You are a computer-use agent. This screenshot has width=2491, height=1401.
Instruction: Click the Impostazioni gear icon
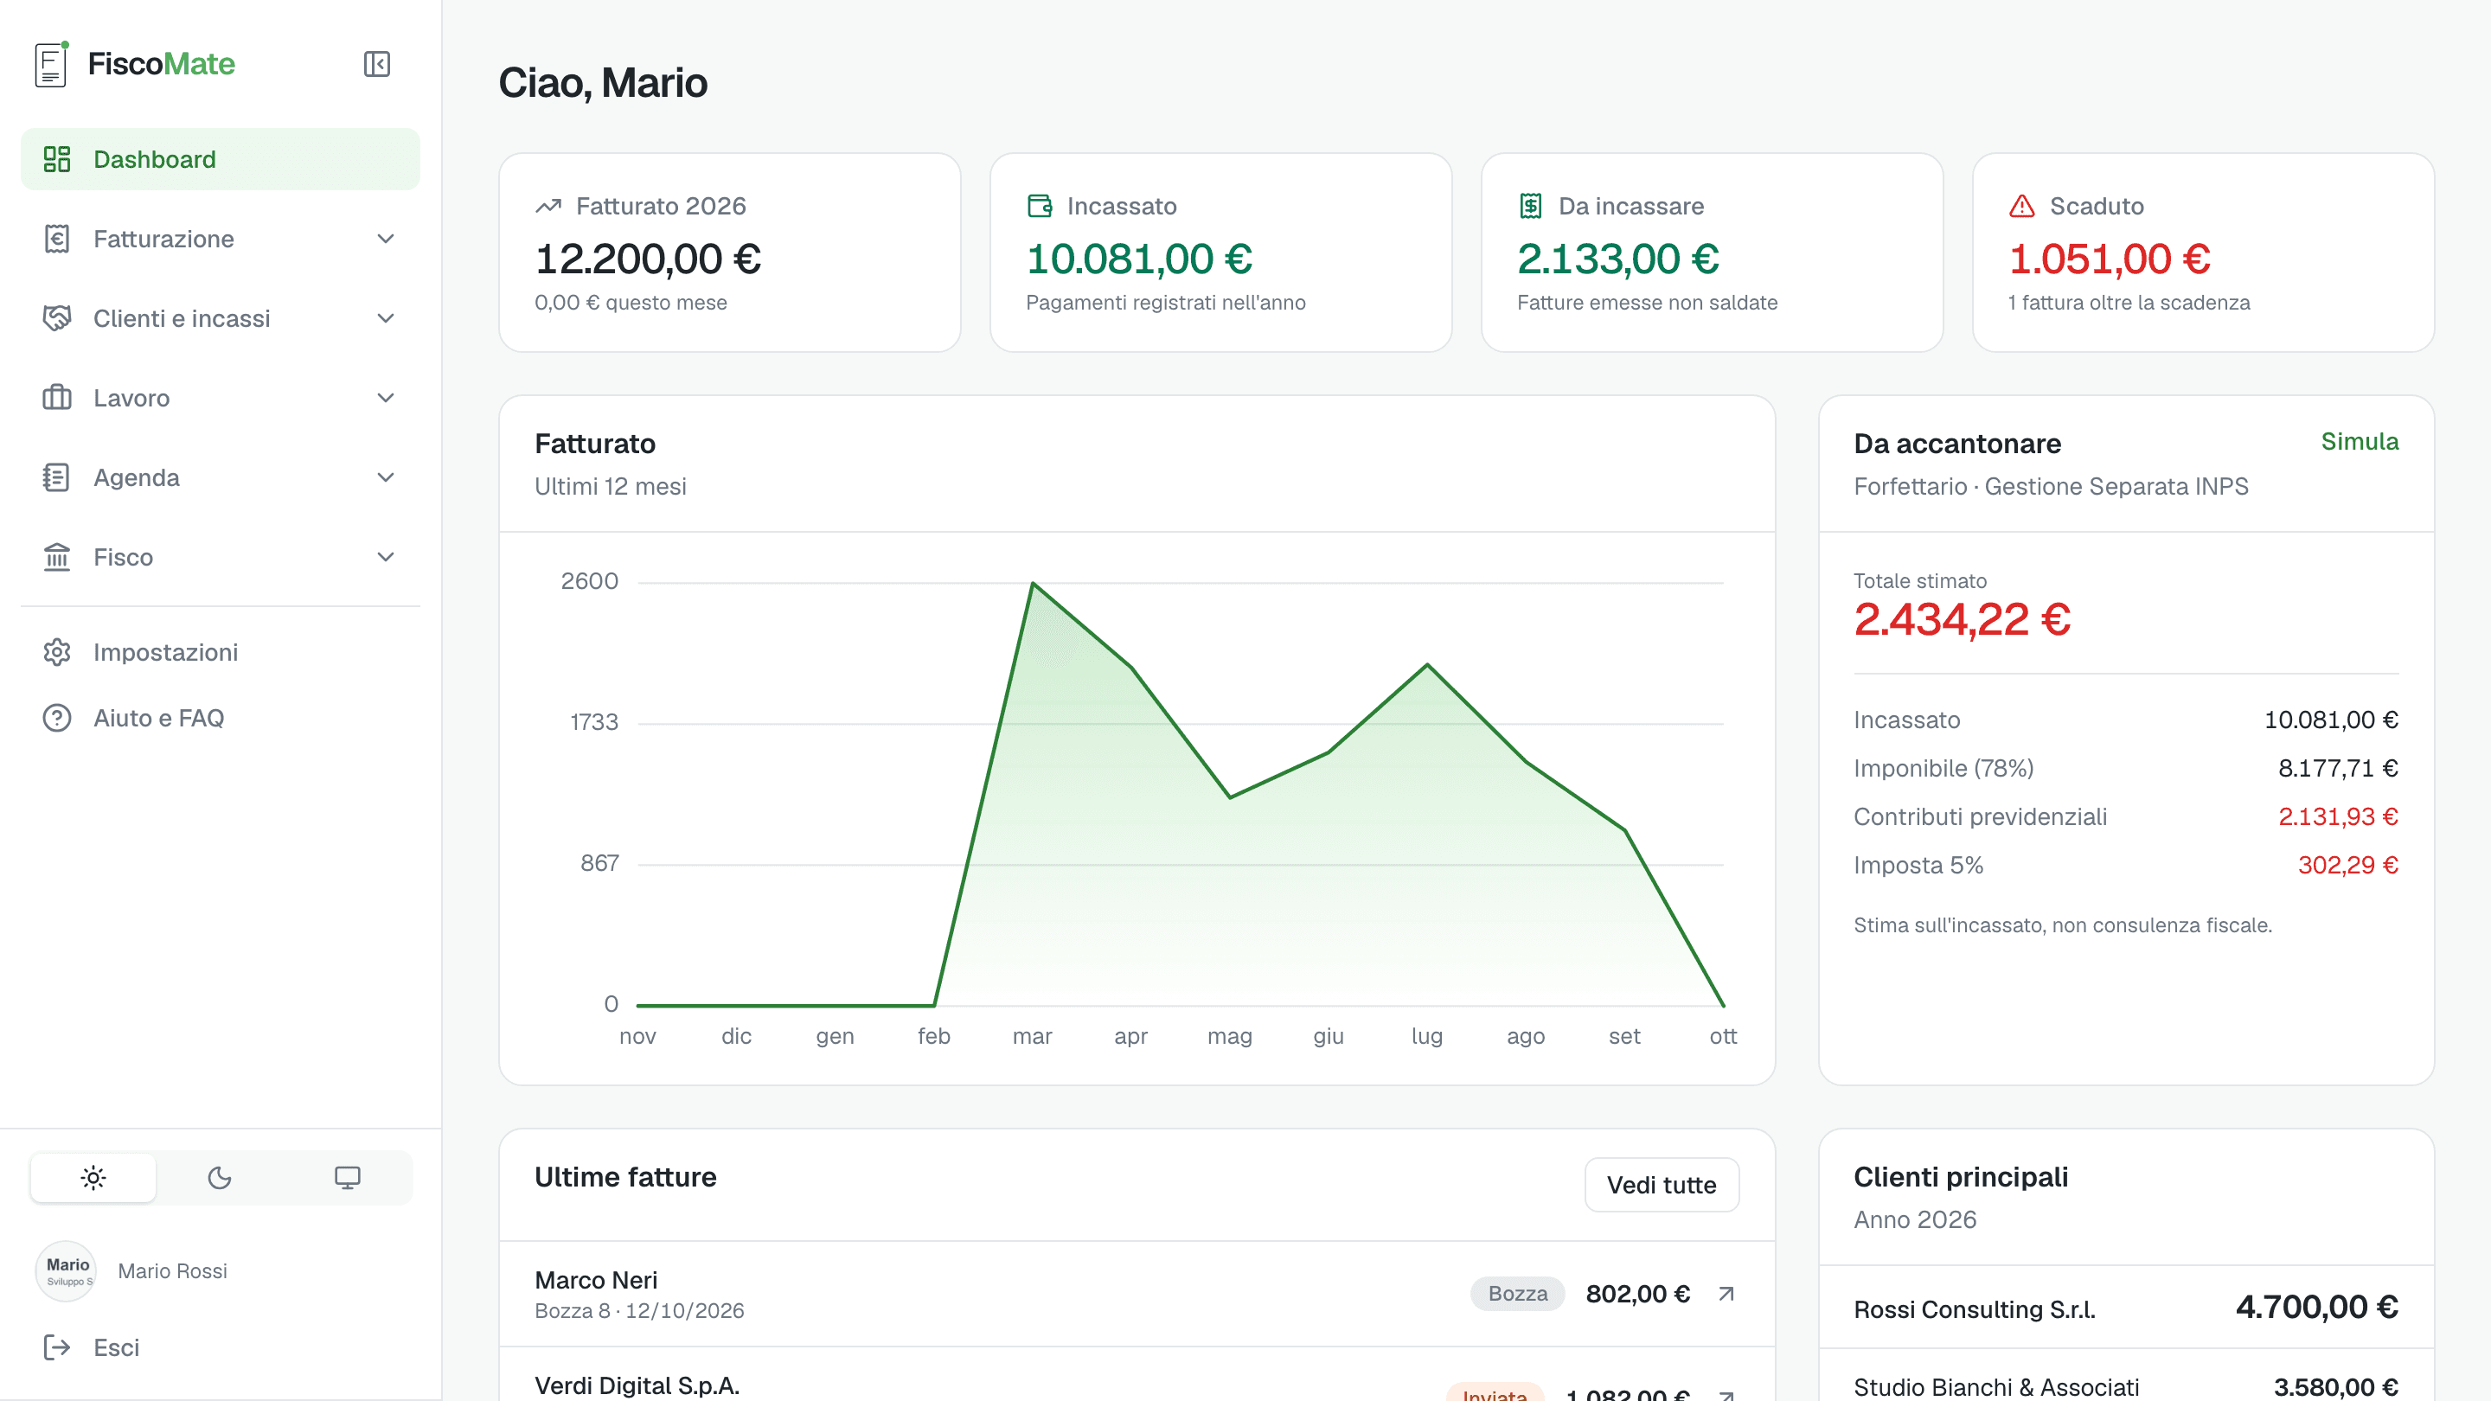point(57,653)
